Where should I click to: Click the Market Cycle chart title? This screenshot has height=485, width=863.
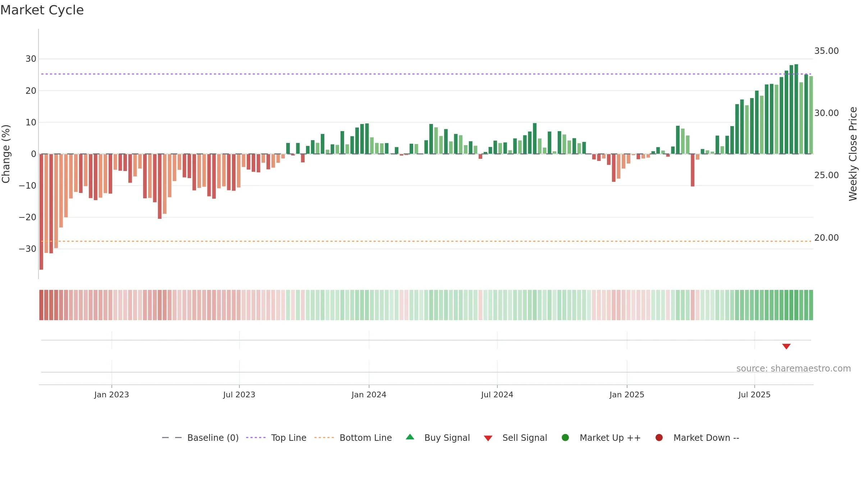42,10
